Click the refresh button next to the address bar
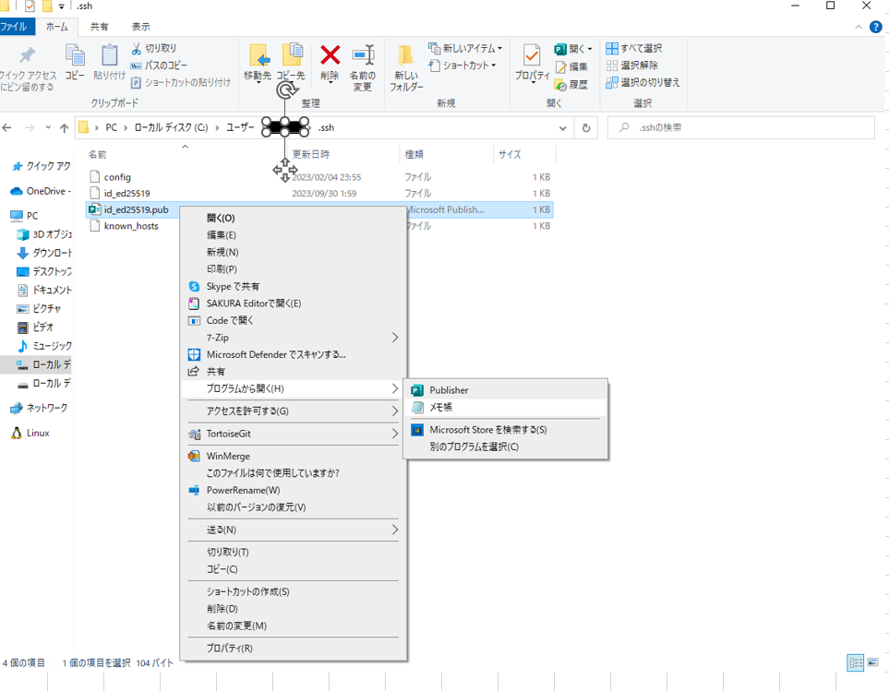Screen dimensions: 889x691 tap(586, 128)
